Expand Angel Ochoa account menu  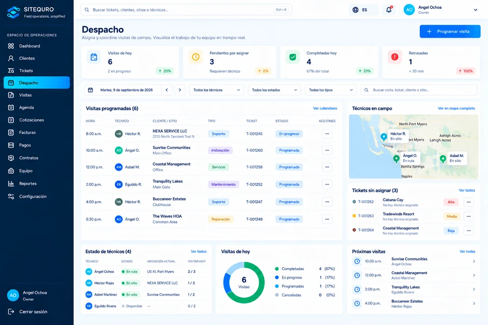click(x=475, y=10)
